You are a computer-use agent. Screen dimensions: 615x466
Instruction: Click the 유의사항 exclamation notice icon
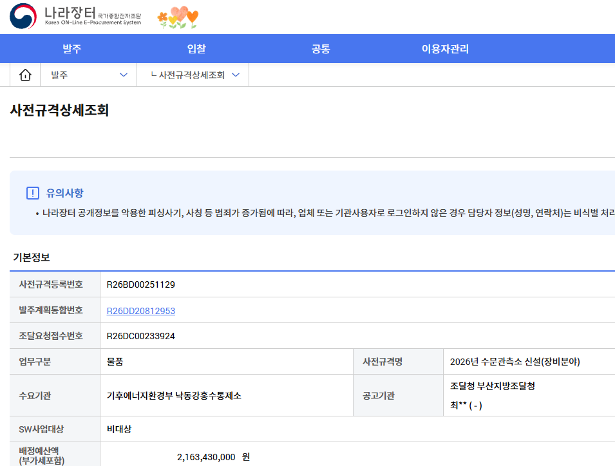pyautogui.click(x=33, y=193)
